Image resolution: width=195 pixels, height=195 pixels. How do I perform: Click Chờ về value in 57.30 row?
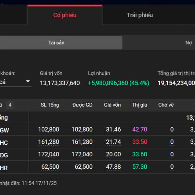(172, 167)
